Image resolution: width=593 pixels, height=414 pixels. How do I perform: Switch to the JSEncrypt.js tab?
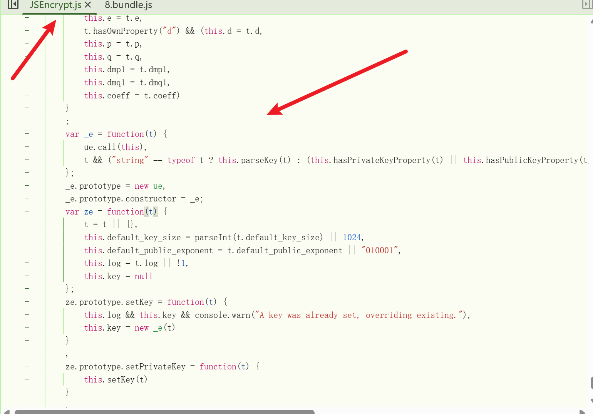pyautogui.click(x=55, y=5)
